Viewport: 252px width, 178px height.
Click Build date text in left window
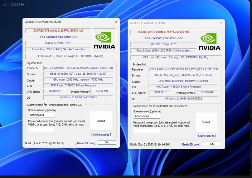(x=45, y=143)
